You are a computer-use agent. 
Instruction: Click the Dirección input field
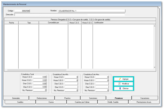(70, 15)
